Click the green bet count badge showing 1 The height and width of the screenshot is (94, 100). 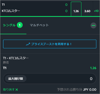click(x=20, y=25)
